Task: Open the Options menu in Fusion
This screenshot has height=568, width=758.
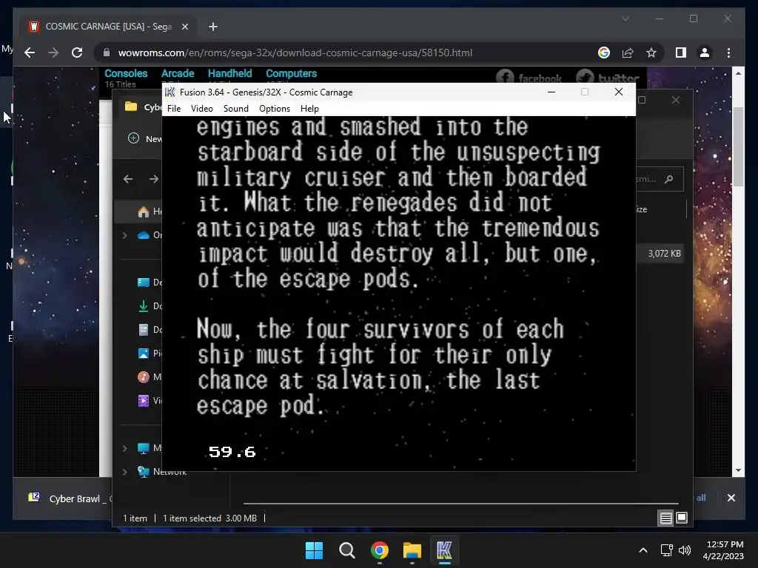Action: coord(274,109)
